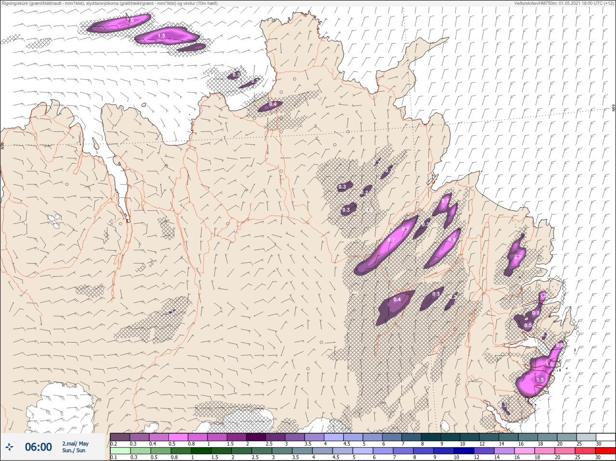Select upper legend swatch labeled 0.2
The height and width of the screenshot is (461, 616).
click(119, 437)
